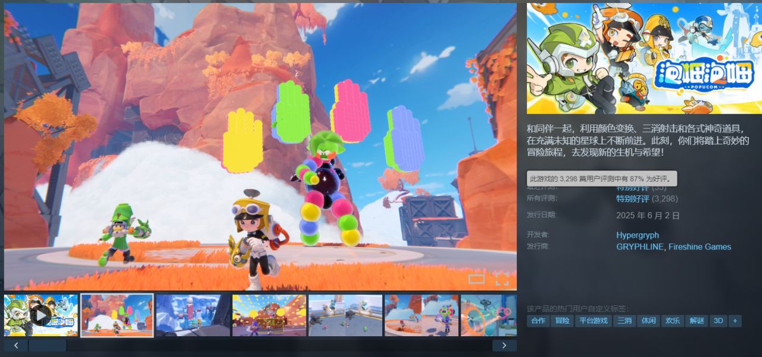Play the trailer video thumbnail
762x357 pixels.
41,315
